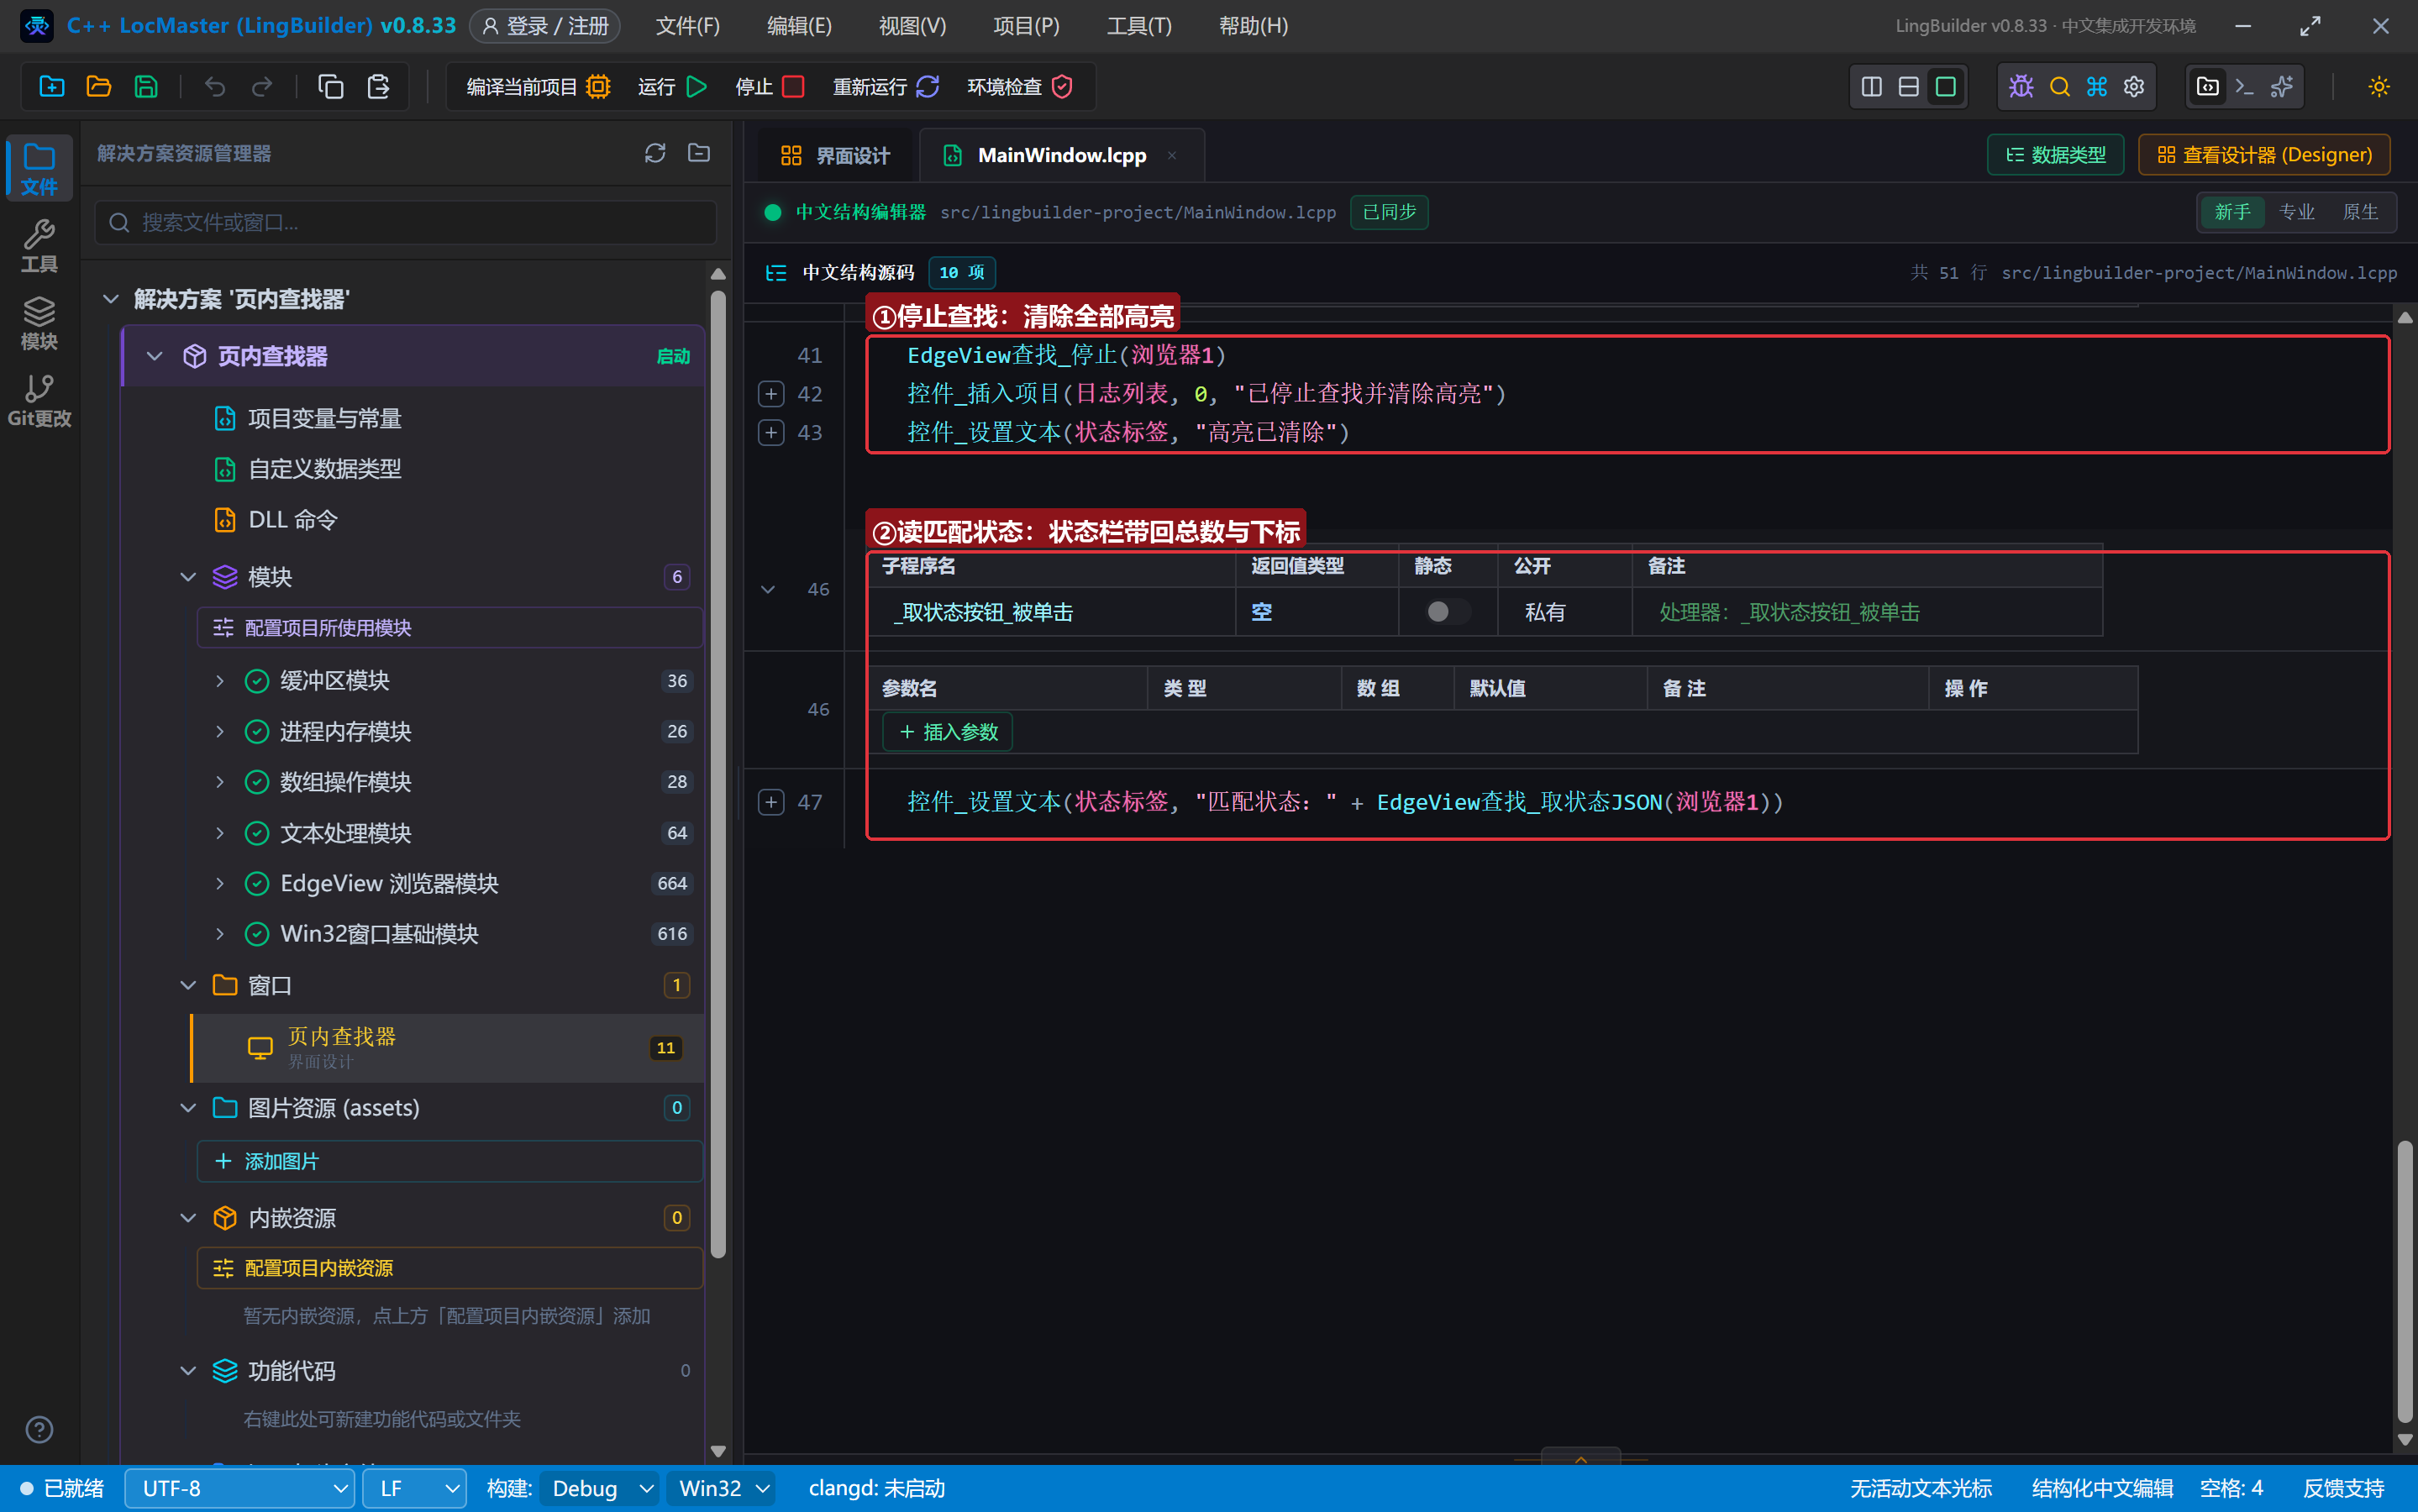Screen dimensions: 2418x1512
Task: Expand the 缓冲区模块 tree node
Action: click(x=220, y=681)
